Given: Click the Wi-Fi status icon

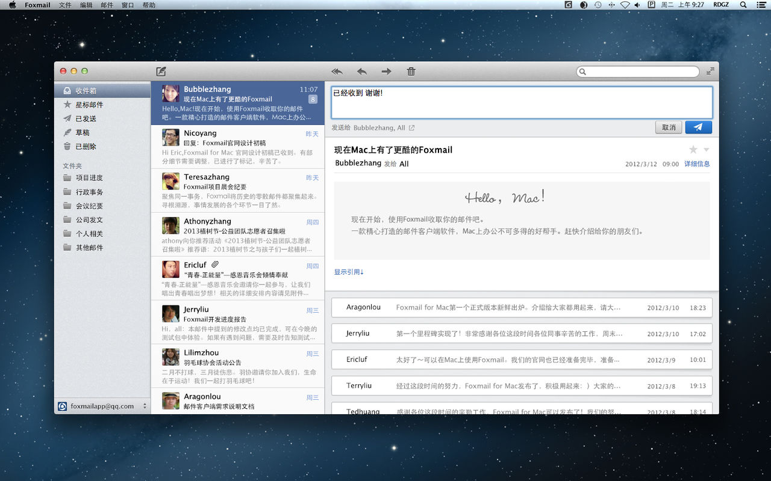Looking at the screenshot, I should click(x=625, y=5).
